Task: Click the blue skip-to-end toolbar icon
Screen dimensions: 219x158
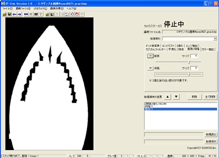Action: tap(26, 14)
